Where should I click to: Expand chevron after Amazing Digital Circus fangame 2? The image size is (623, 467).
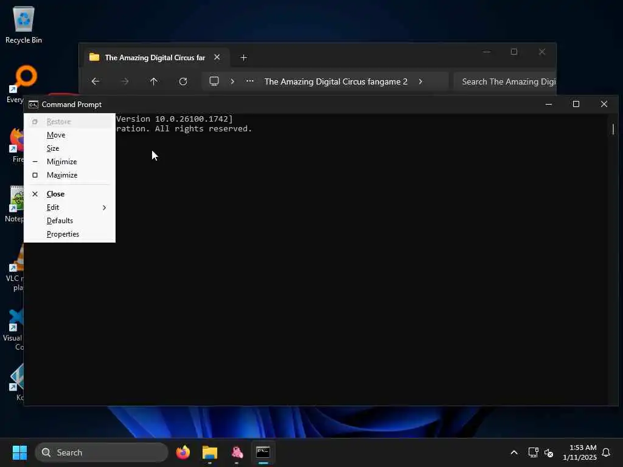[420, 81]
